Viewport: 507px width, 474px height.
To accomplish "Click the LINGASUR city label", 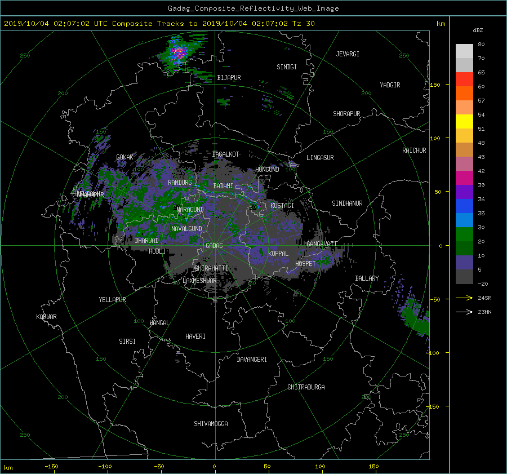I will [x=320, y=158].
